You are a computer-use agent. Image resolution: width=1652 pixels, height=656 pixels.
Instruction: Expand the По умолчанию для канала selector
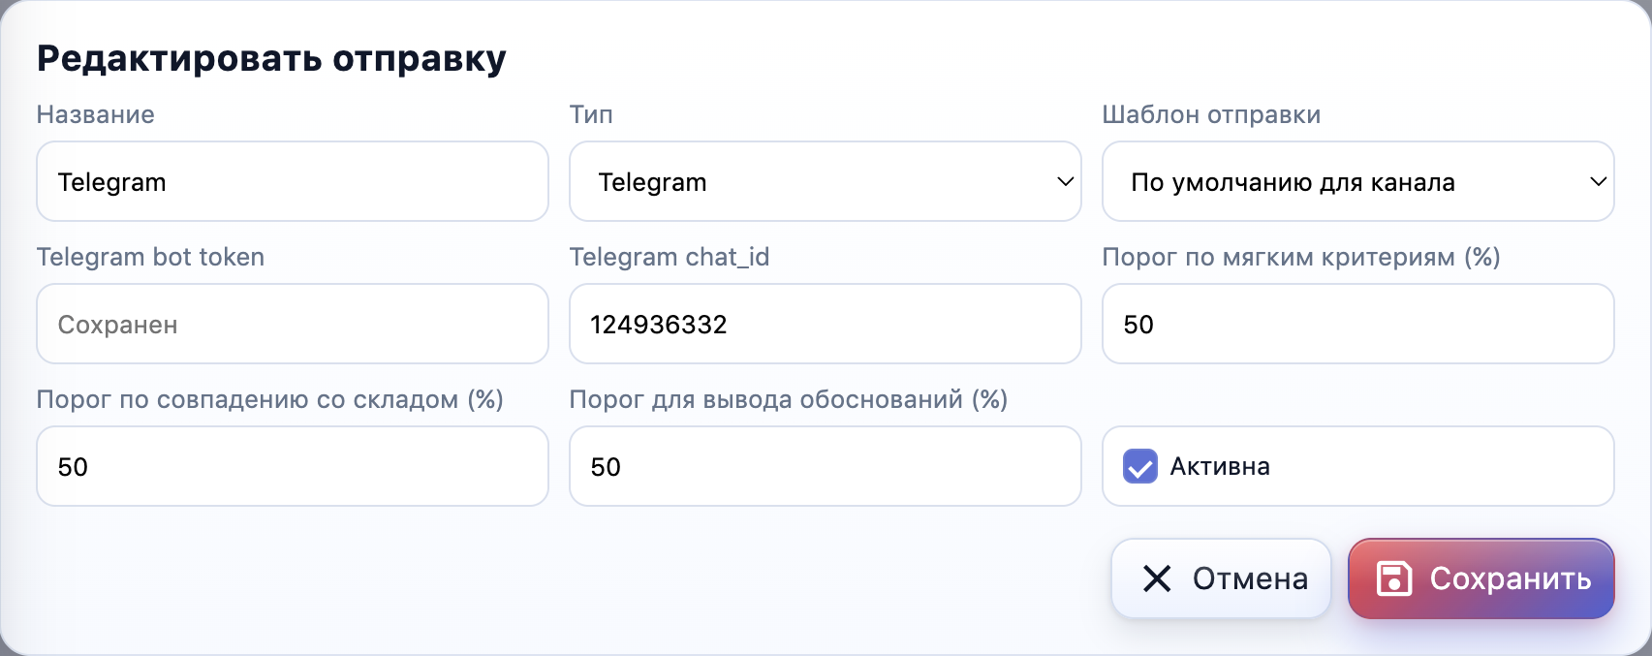click(1357, 181)
